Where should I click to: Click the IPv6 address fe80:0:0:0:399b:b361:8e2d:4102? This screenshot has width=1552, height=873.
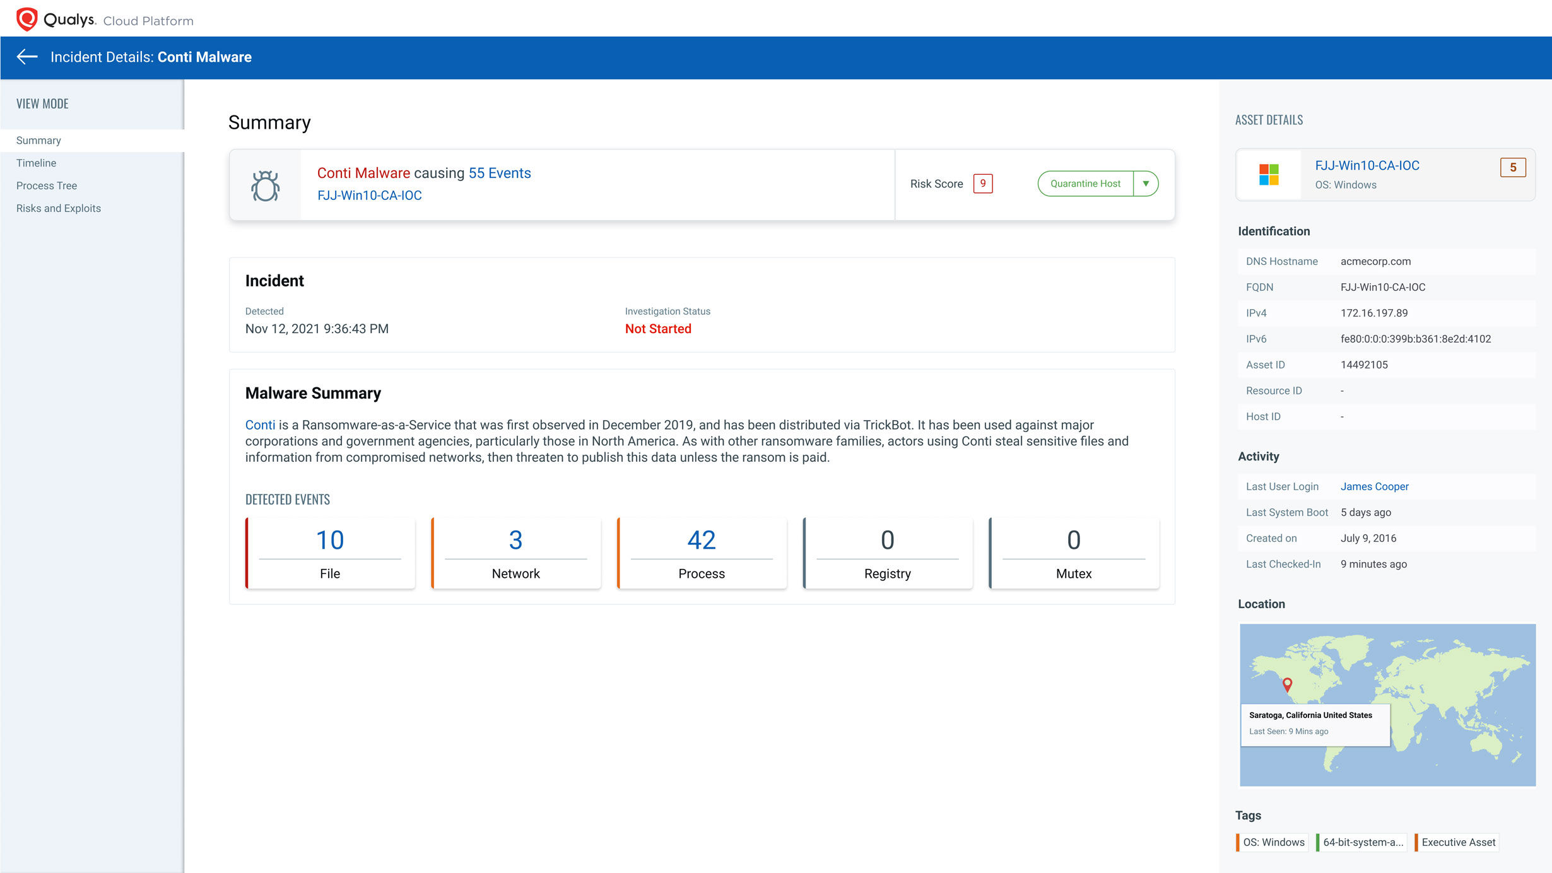point(1416,339)
